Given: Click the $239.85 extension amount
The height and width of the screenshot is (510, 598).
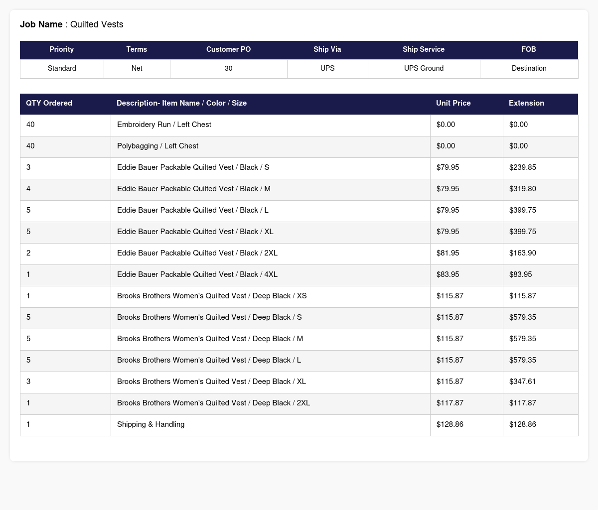Looking at the screenshot, I should tap(523, 167).
